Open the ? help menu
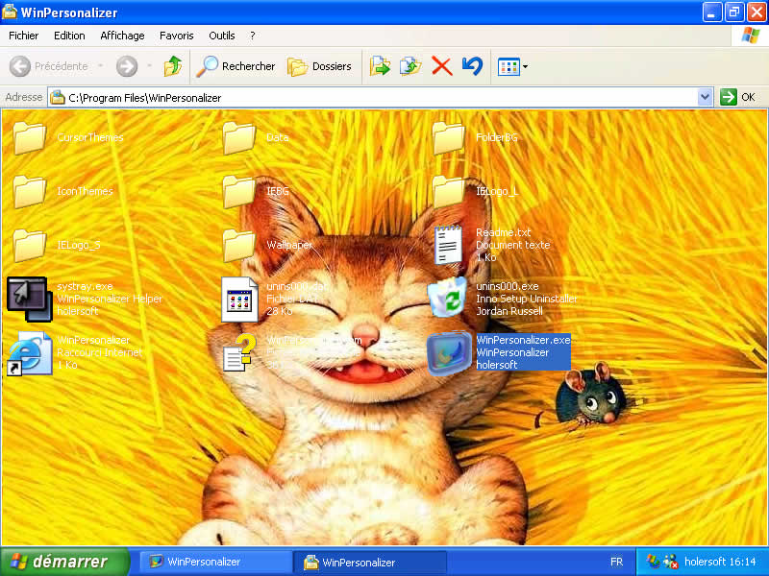This screenshot has height=576, width=769. point(252,36)
